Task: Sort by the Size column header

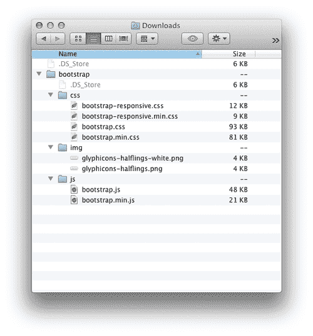Action: pyautogui.click(x=228, y=54)
